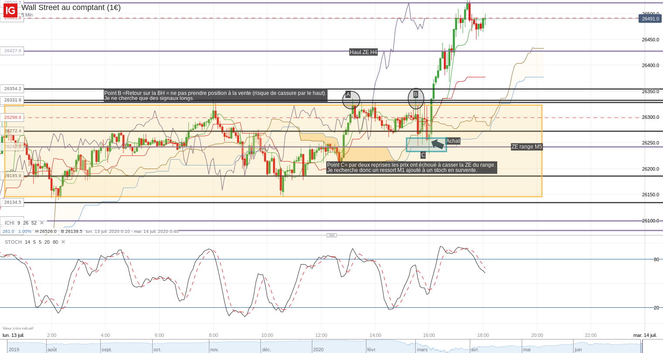Jump to 2020 in the timeline navigator
The height and width of the screenshot is (353, 663).
318,350
